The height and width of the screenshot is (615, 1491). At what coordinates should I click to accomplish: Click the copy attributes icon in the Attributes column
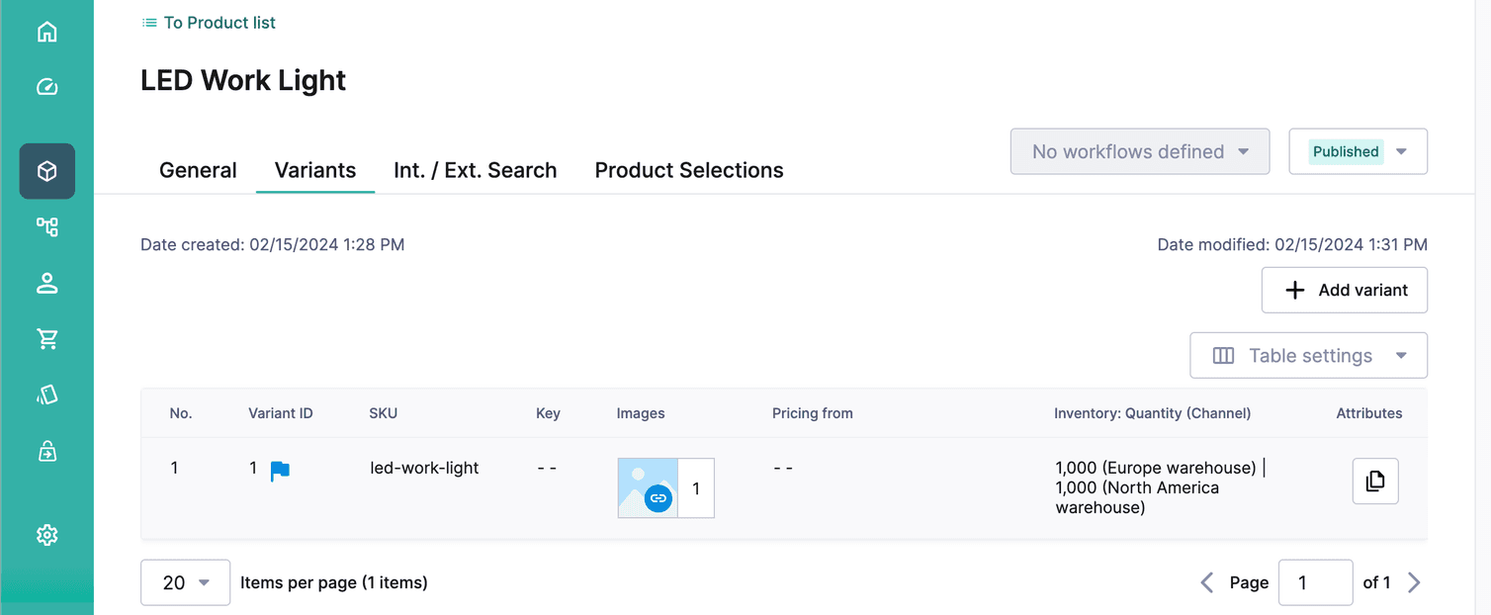click(1375, 481)
